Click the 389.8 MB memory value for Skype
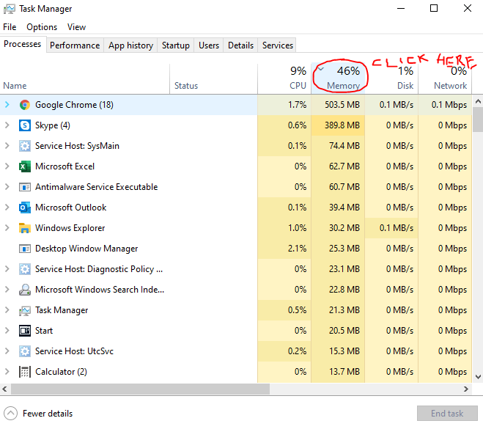The image size is (483, 429). [x=342, y=125]
